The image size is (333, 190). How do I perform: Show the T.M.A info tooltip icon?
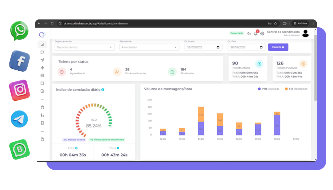click(x=118, y=148)
